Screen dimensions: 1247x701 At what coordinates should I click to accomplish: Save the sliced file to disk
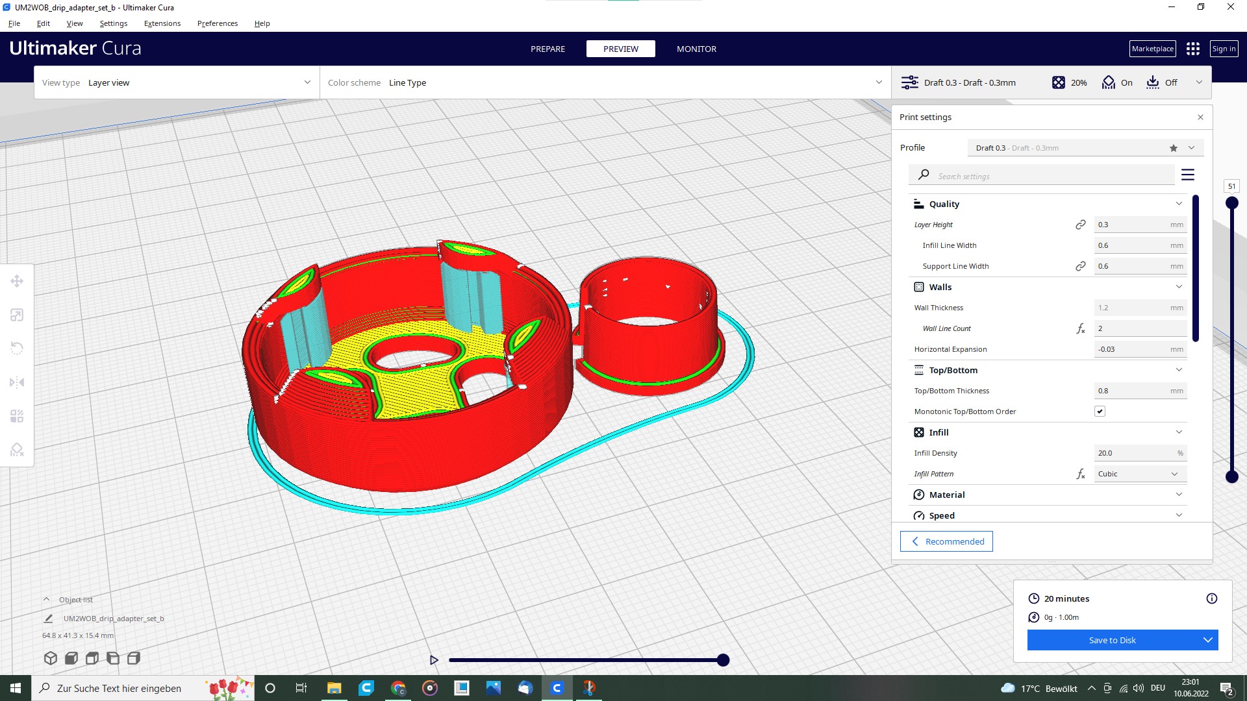[1112, 640]
